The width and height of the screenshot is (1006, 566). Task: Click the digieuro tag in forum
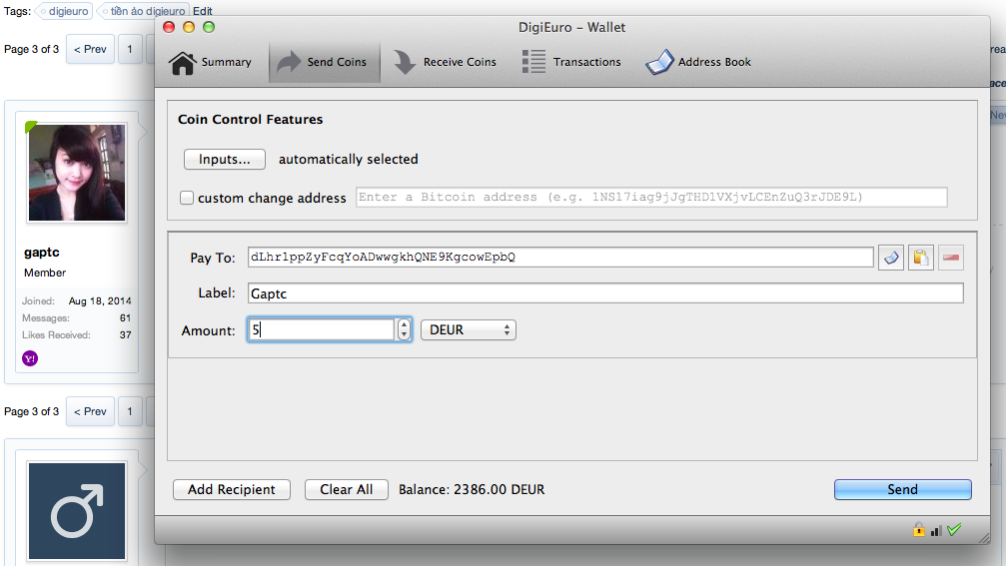(64, 11)
